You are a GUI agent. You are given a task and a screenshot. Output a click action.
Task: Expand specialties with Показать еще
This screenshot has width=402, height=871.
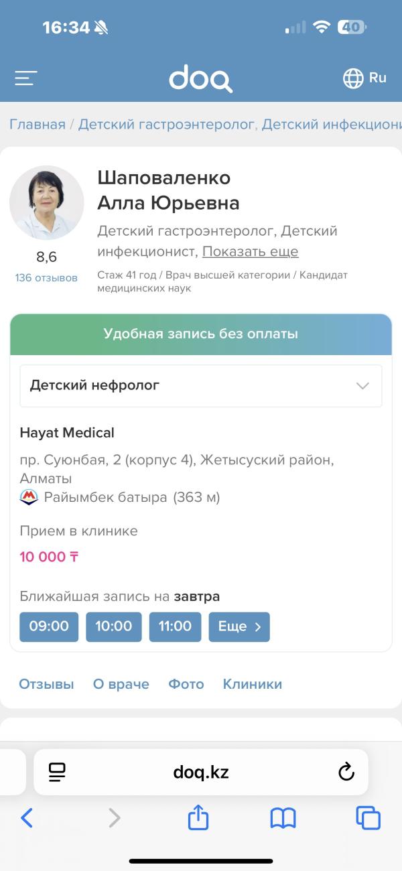[x=251, y=252]
